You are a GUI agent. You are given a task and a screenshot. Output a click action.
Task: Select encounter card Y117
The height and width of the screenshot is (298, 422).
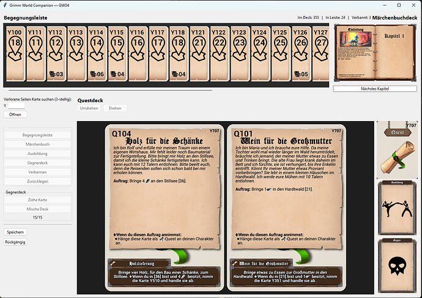tap(159, 54)
